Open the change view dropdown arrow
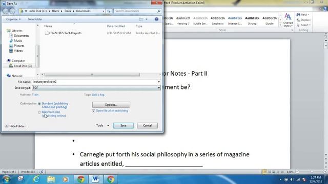Viewport: 328px width, 184px height. [147, 19]
